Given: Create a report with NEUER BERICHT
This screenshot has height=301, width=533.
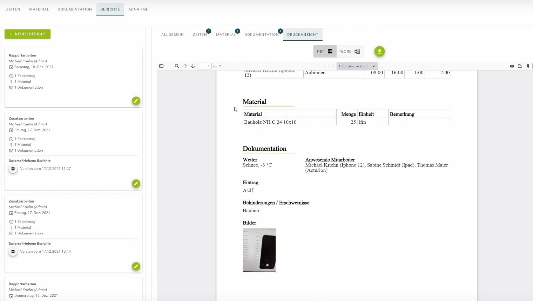Looking at the screenshot, I should pos(27,34).
